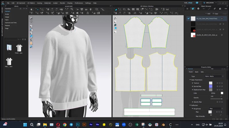Click the cloud sync icon near username
Viewport: 229px width, 128px height.
point(197,3)
